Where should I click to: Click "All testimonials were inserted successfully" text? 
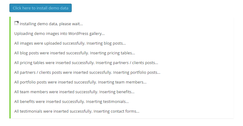pos(53,111)
